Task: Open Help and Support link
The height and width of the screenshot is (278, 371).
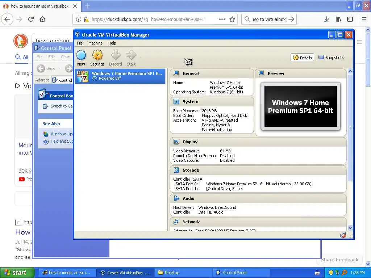Action: (x=58, y=142)
